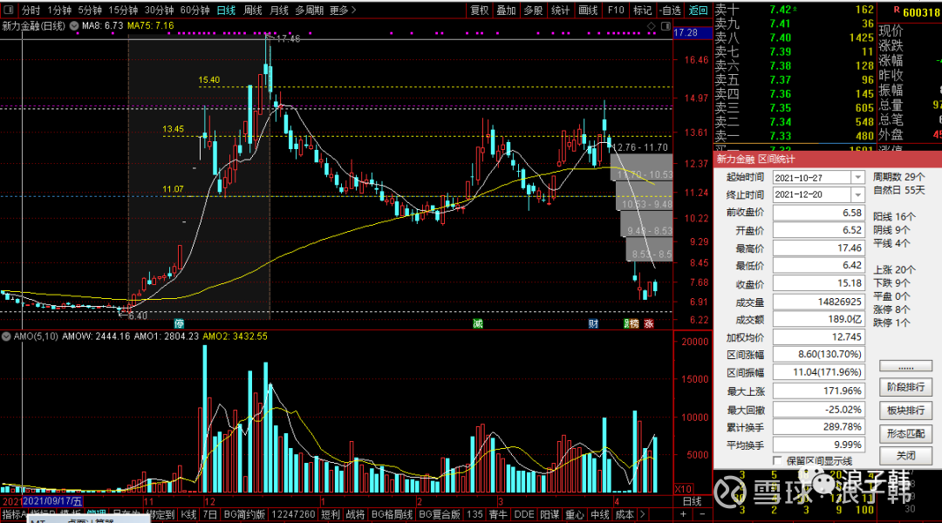Open F10 company info
The width and height of the screenshot is (942, 523).
pyautogui.click(x=616, y=10)
